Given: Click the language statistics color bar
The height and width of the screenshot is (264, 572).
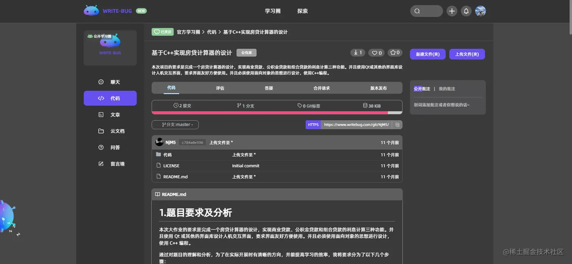Looking at the screenshot, I should [x=277, y=113].
